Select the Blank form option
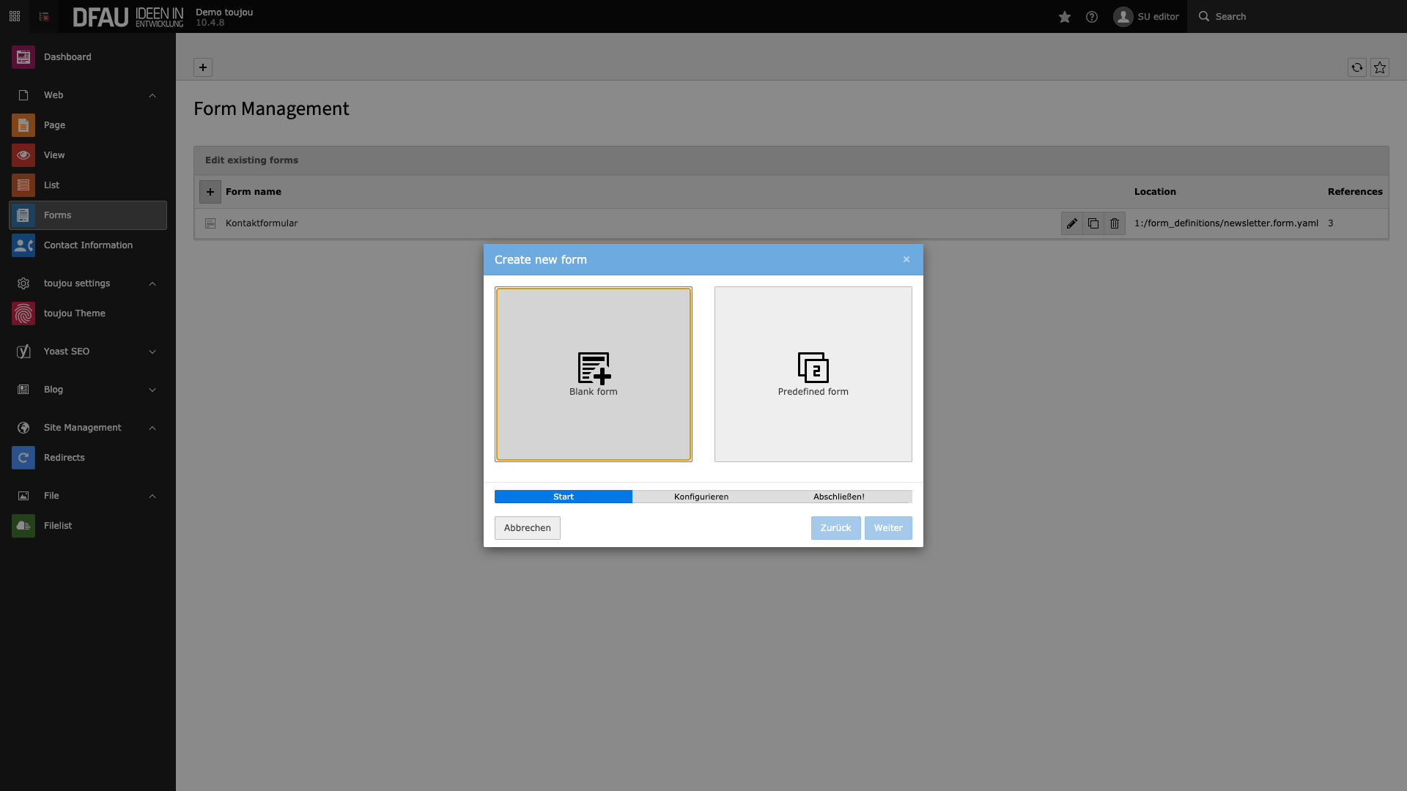The width and height of the screenshot is (1407, 791). tap(594, 374)
